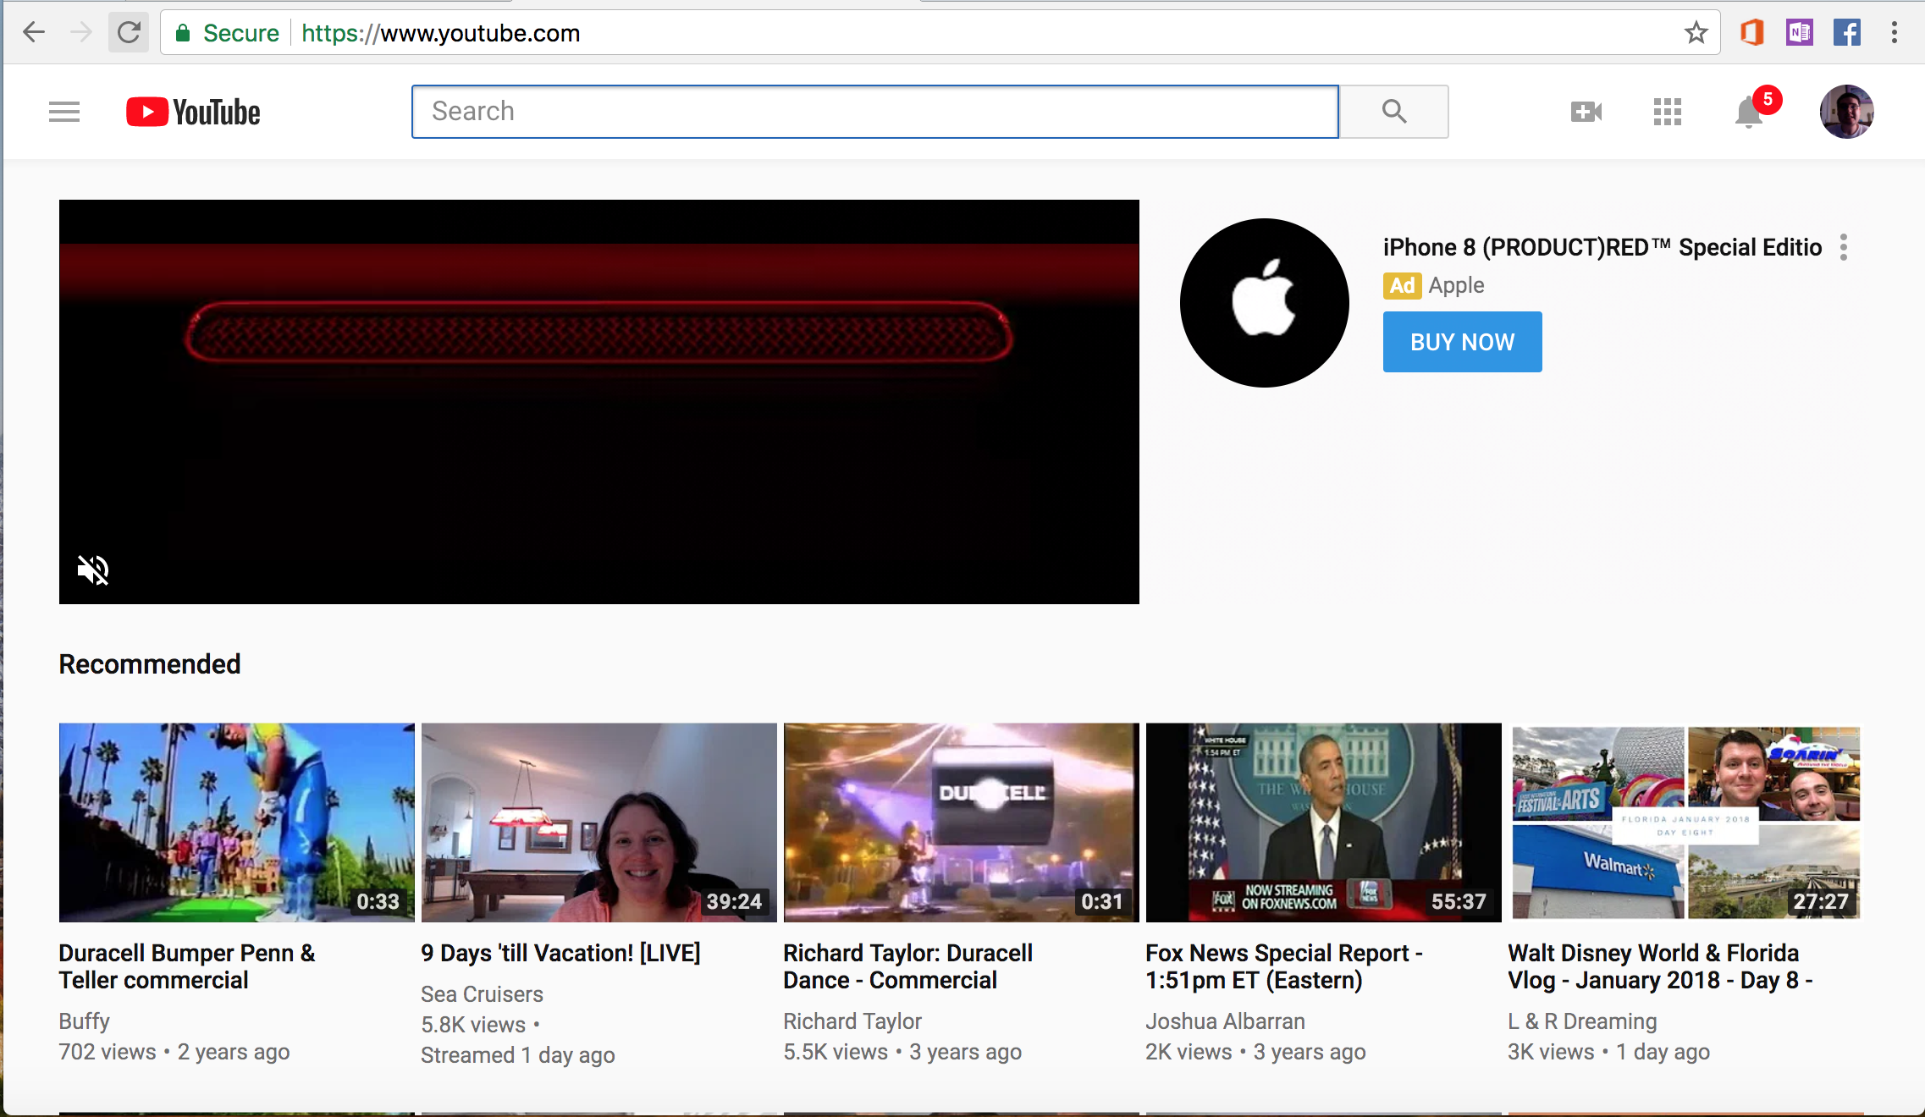Open the Buffy channel

84,1021
